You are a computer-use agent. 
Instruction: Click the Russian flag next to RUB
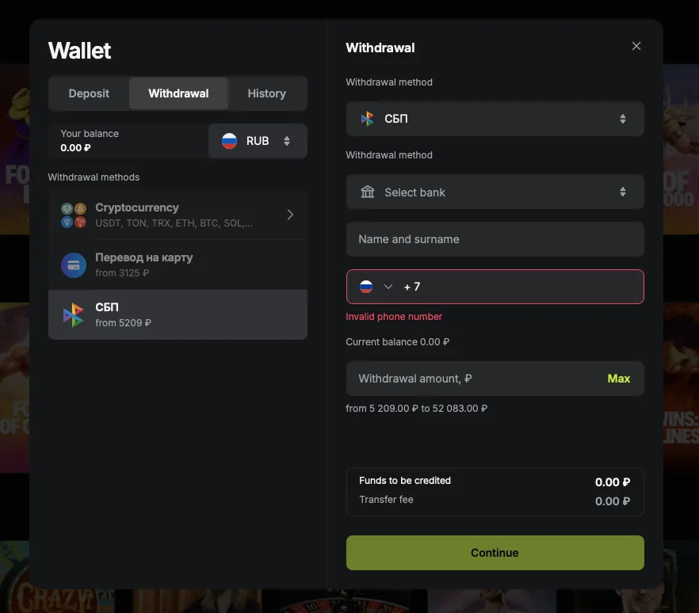(229, 141)
